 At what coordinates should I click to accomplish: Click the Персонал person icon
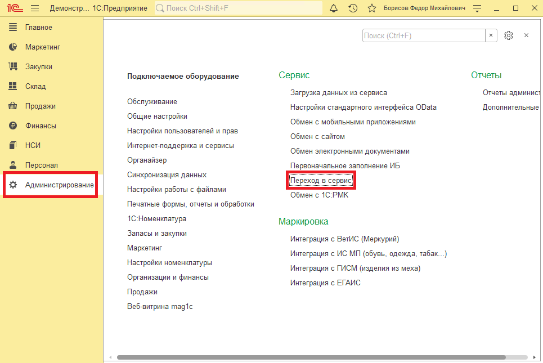pyautogui.click(x=13, y=165)
